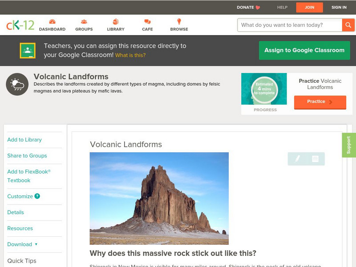Screen dimensions: 356x267
Task: Click the green Support side tab
Action: click(x=349, y=145)
